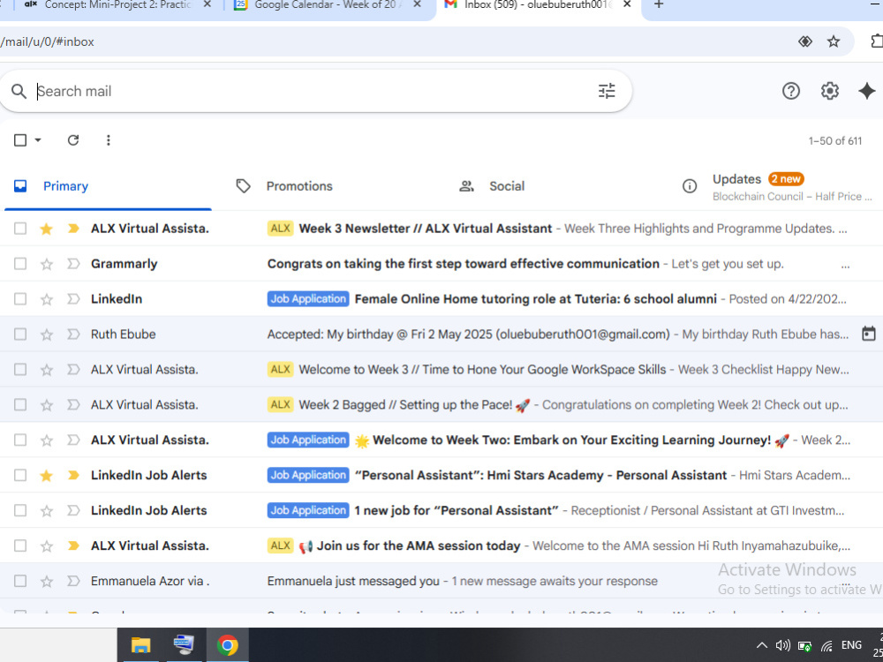
Task: Toggle importance on Hmi Stars Academy email
Action: (x=73, y=475)
